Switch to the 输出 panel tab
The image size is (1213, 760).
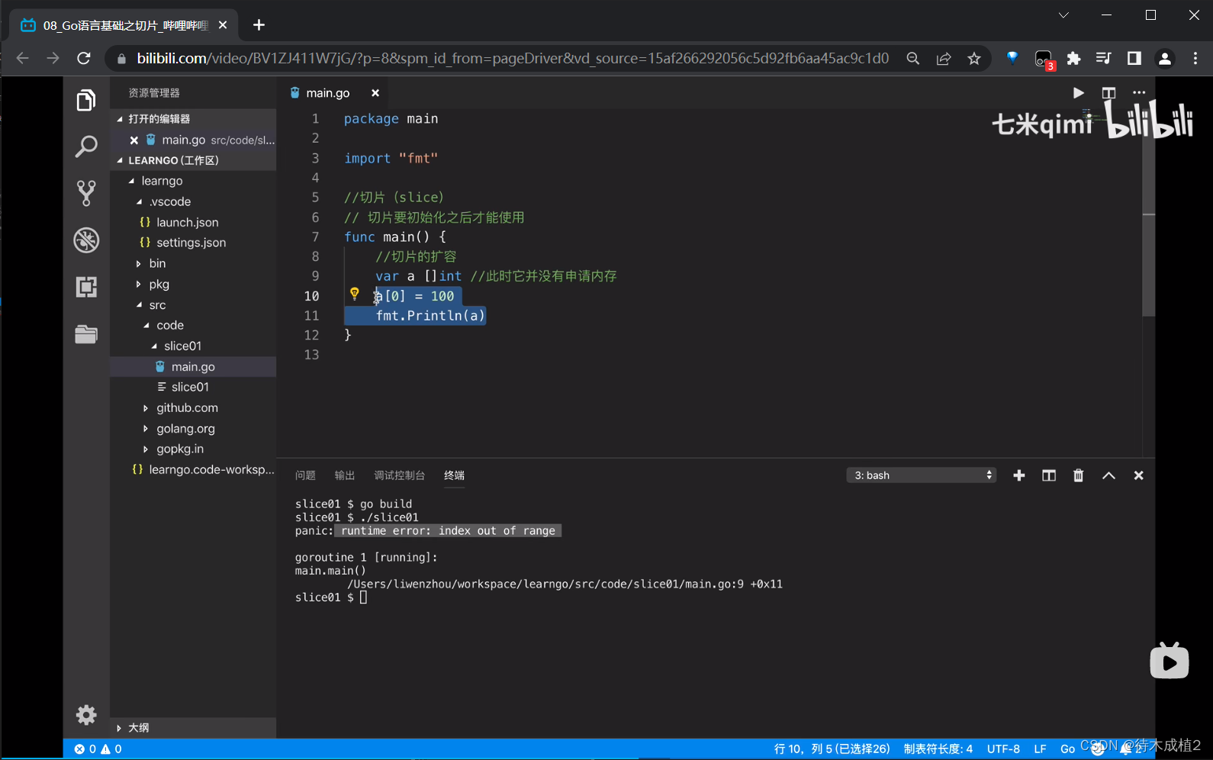(x=345, y=475)
